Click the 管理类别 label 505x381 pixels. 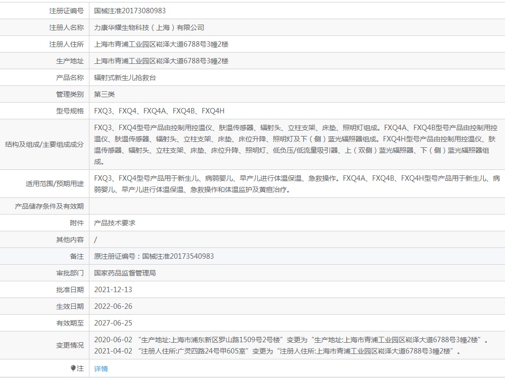pyautogui.click(x=70, y=94)
